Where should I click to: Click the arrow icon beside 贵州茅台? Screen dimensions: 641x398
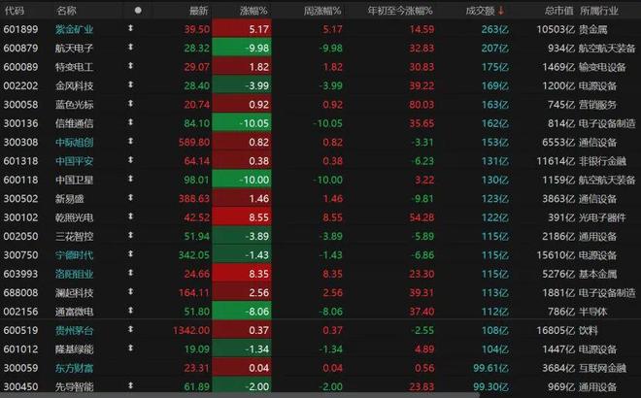point(130,329)
